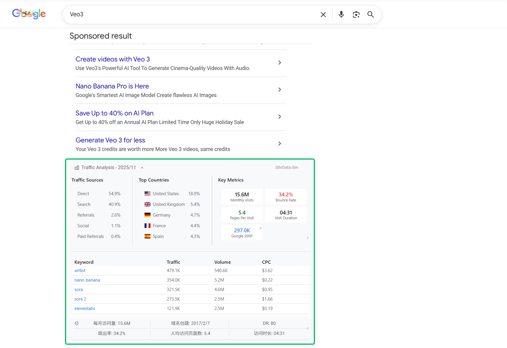Click the Traffic Analysis bar chart icon
This screenshot has height=348, width=507.
click(77, 168)
